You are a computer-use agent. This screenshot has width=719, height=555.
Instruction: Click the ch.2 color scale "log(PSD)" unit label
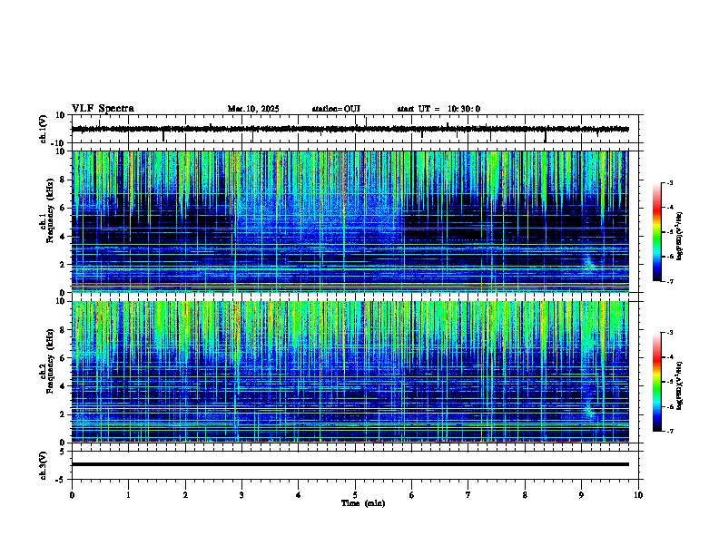pyautogui.click(x=679, y=386)
